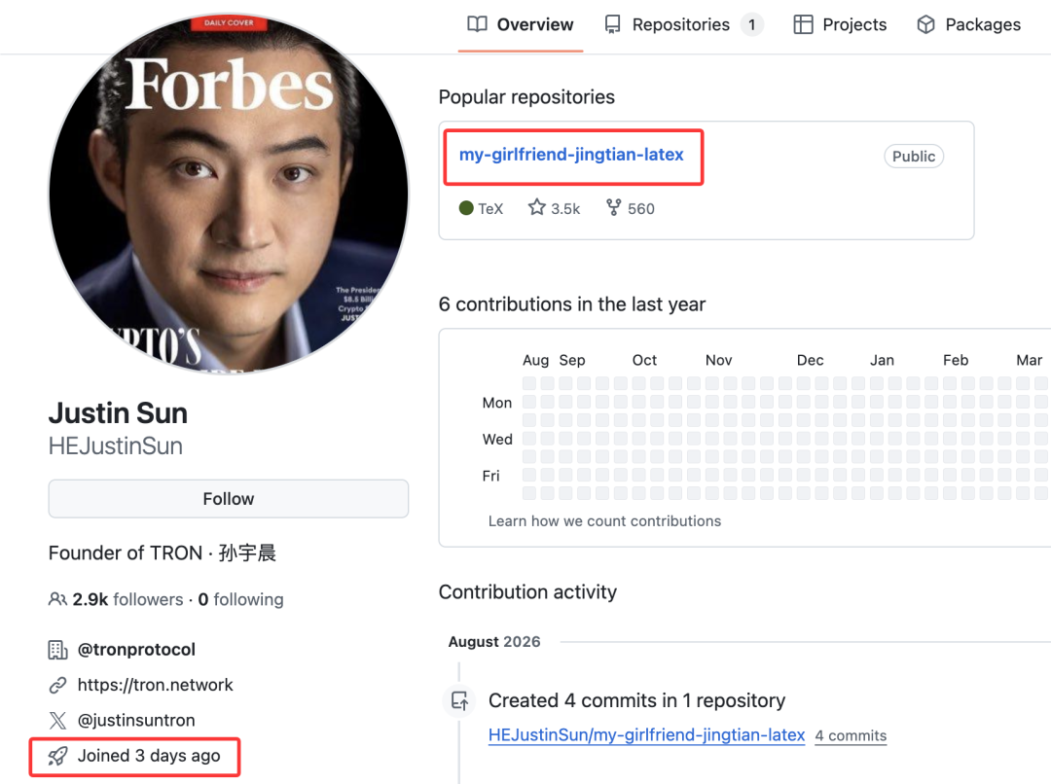The image size is (1051, 784).
Task: Click the 'Popular repositories' heading
Action: pyautogui.click(x=526, y=97)
